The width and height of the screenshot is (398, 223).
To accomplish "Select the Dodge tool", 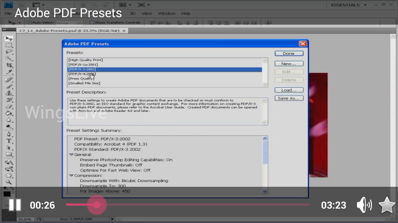I will coord(9,126).
